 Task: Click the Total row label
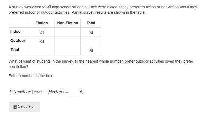coord(15,50)
